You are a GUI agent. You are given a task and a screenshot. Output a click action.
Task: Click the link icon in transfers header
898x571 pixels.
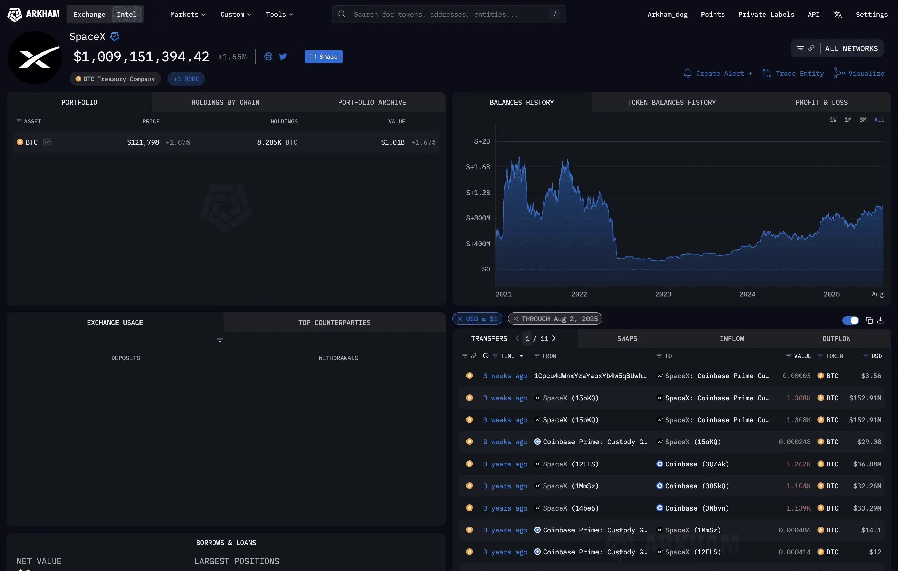coord(474,356)
